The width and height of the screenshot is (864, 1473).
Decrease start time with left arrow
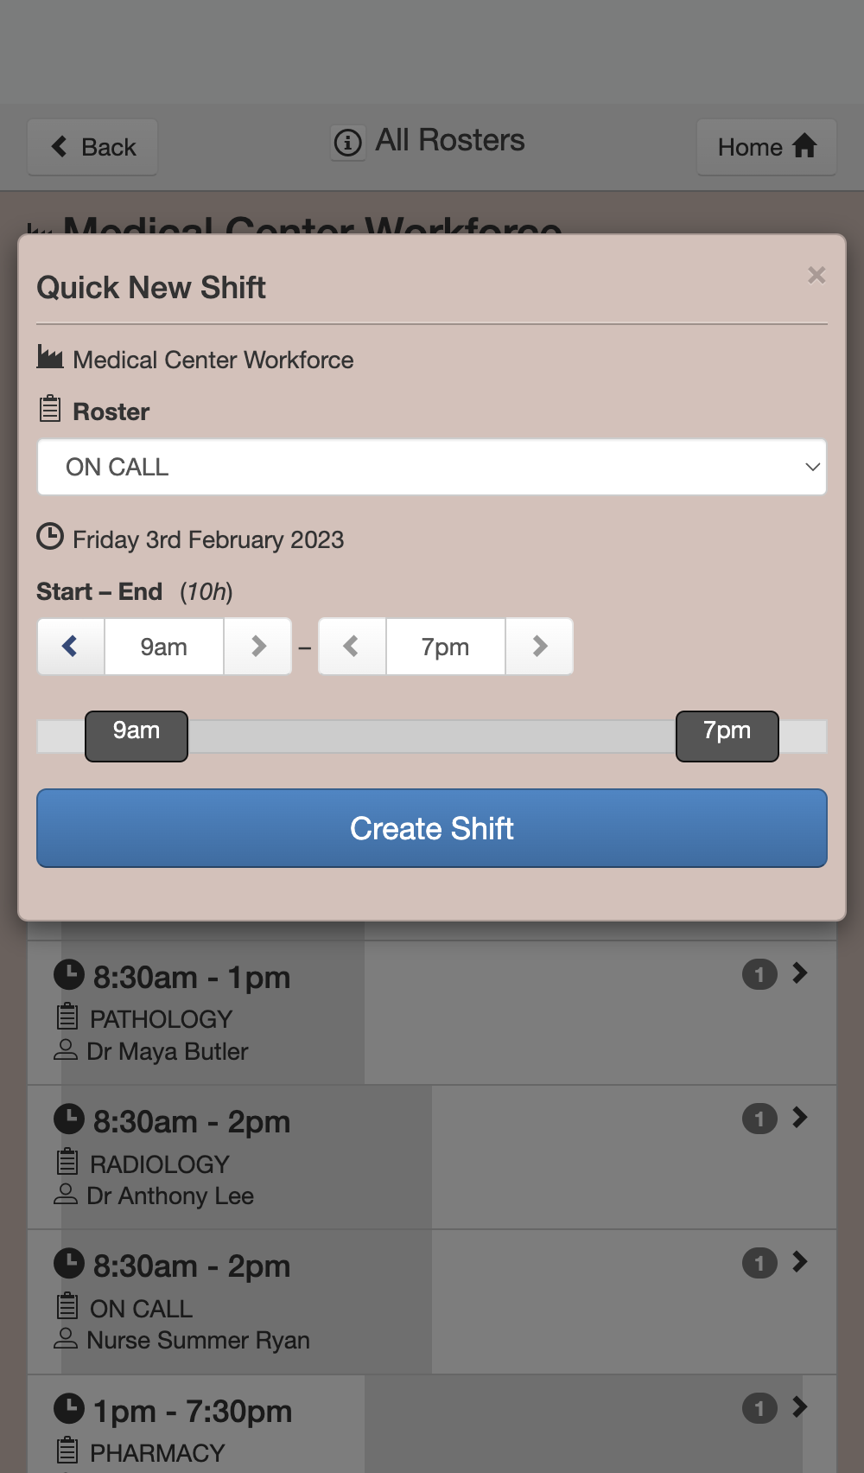point(71,646)
